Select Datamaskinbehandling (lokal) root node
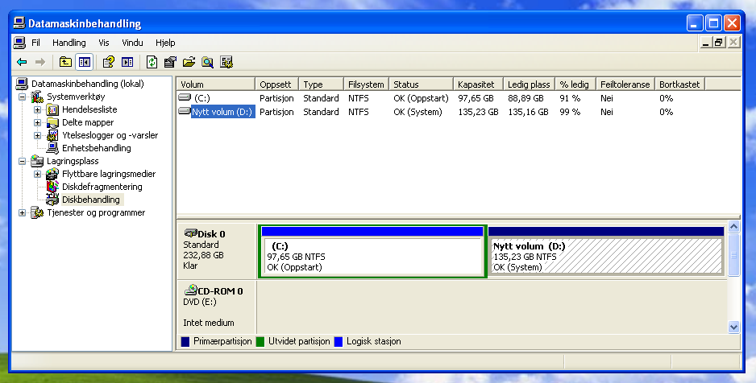 (87, 84)
